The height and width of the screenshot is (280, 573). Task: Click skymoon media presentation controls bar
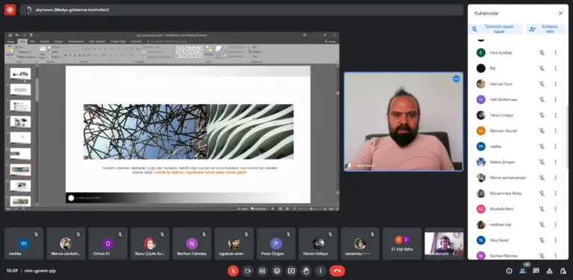pyautogui.click(x=242, y=10)
